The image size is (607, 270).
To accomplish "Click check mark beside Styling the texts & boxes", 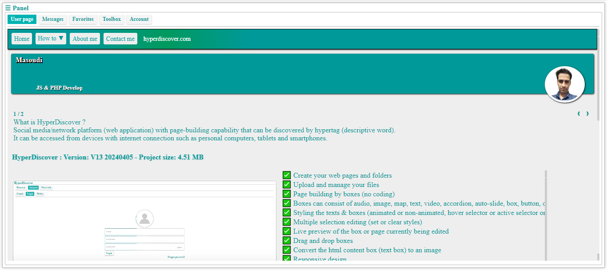I will (287, 212).
